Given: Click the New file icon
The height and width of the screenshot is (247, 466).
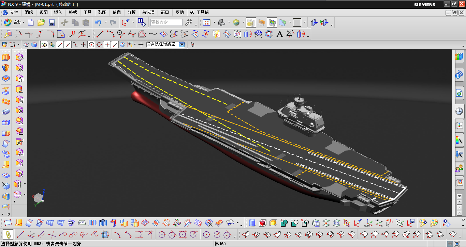Looking at the screenshot, I should pos(31,22).
